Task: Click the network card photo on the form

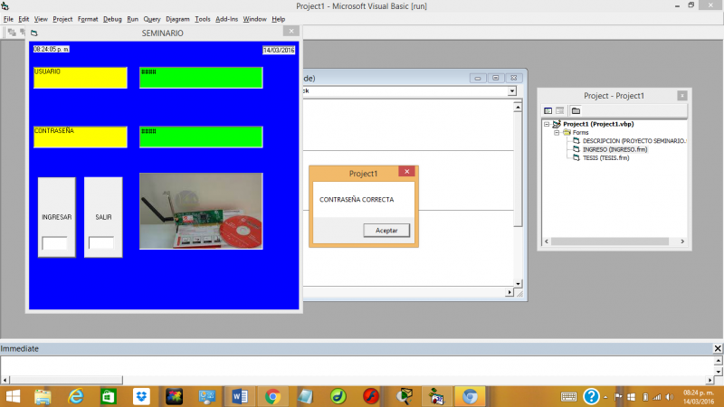Action: click(201, 212)
